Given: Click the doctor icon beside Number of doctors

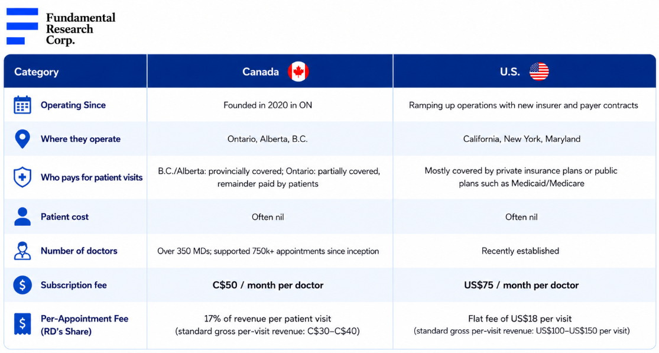Looking at the screenshot, I should 22,251.
